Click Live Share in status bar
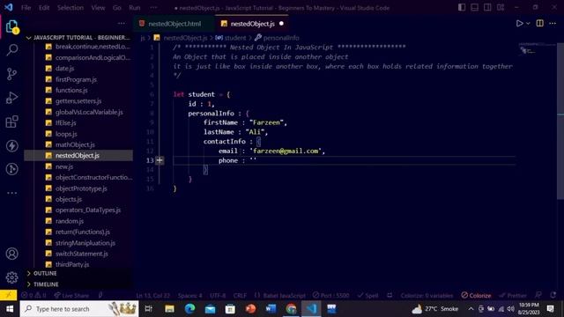This screenshot has width=564, height=317. pos(71,296)
